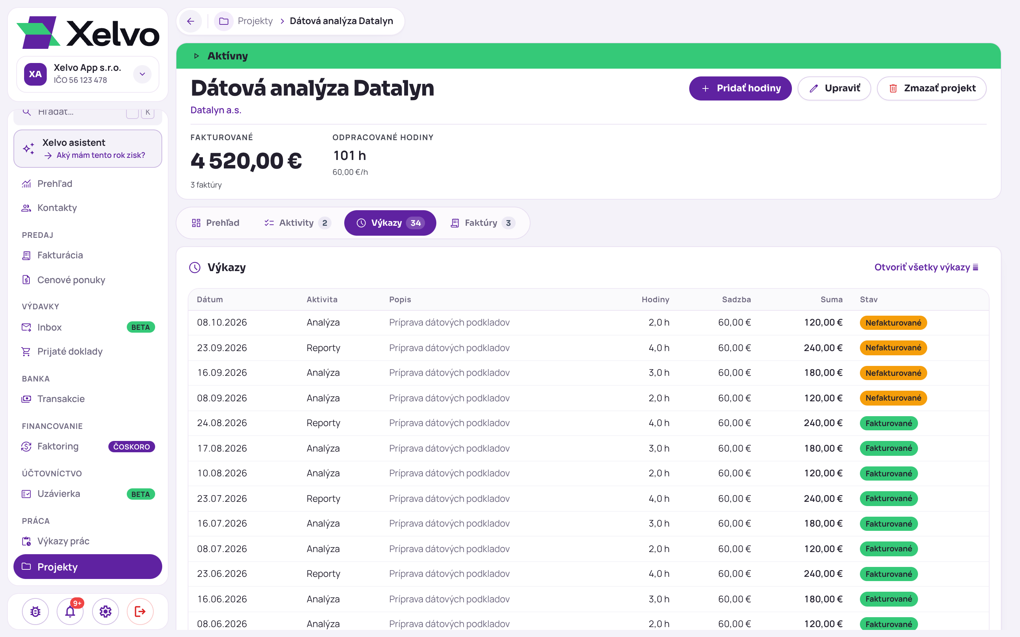Click the Hodiny column header
The image size is (1020, 637).
pos(656,299)
